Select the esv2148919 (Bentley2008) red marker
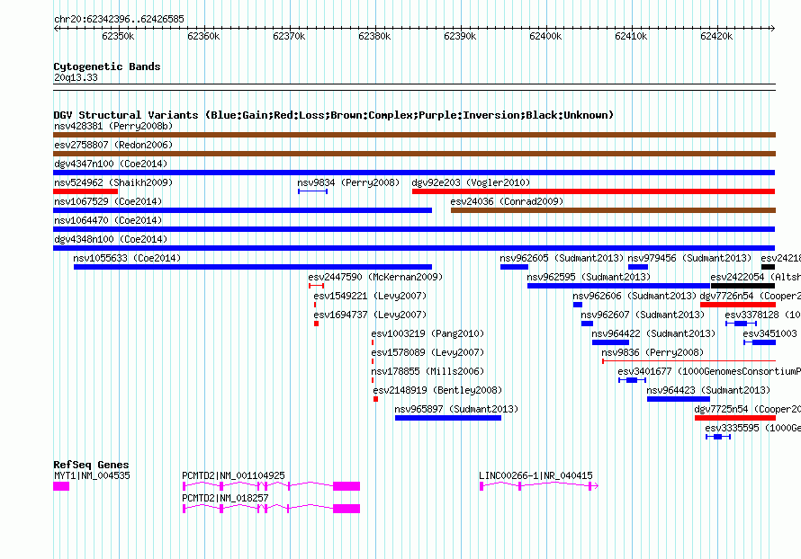 [x=375, y=399]
